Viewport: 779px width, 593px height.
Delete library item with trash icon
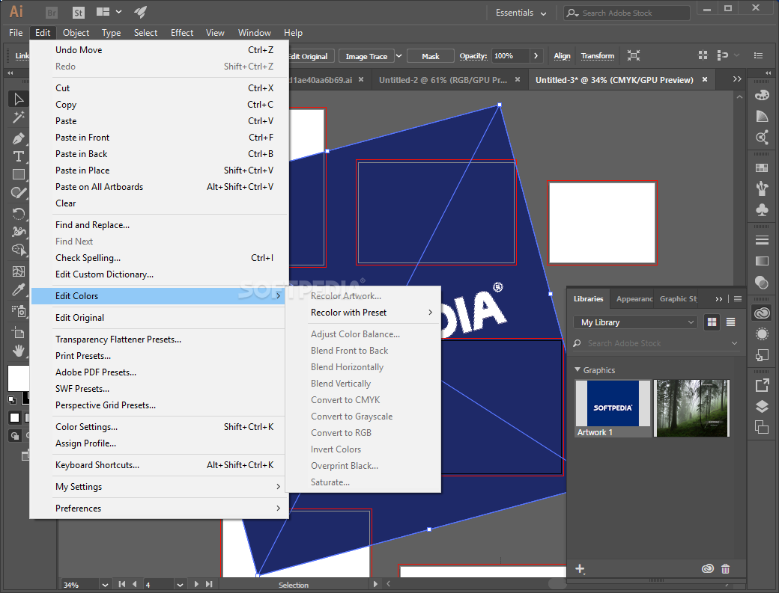[725, 569]
